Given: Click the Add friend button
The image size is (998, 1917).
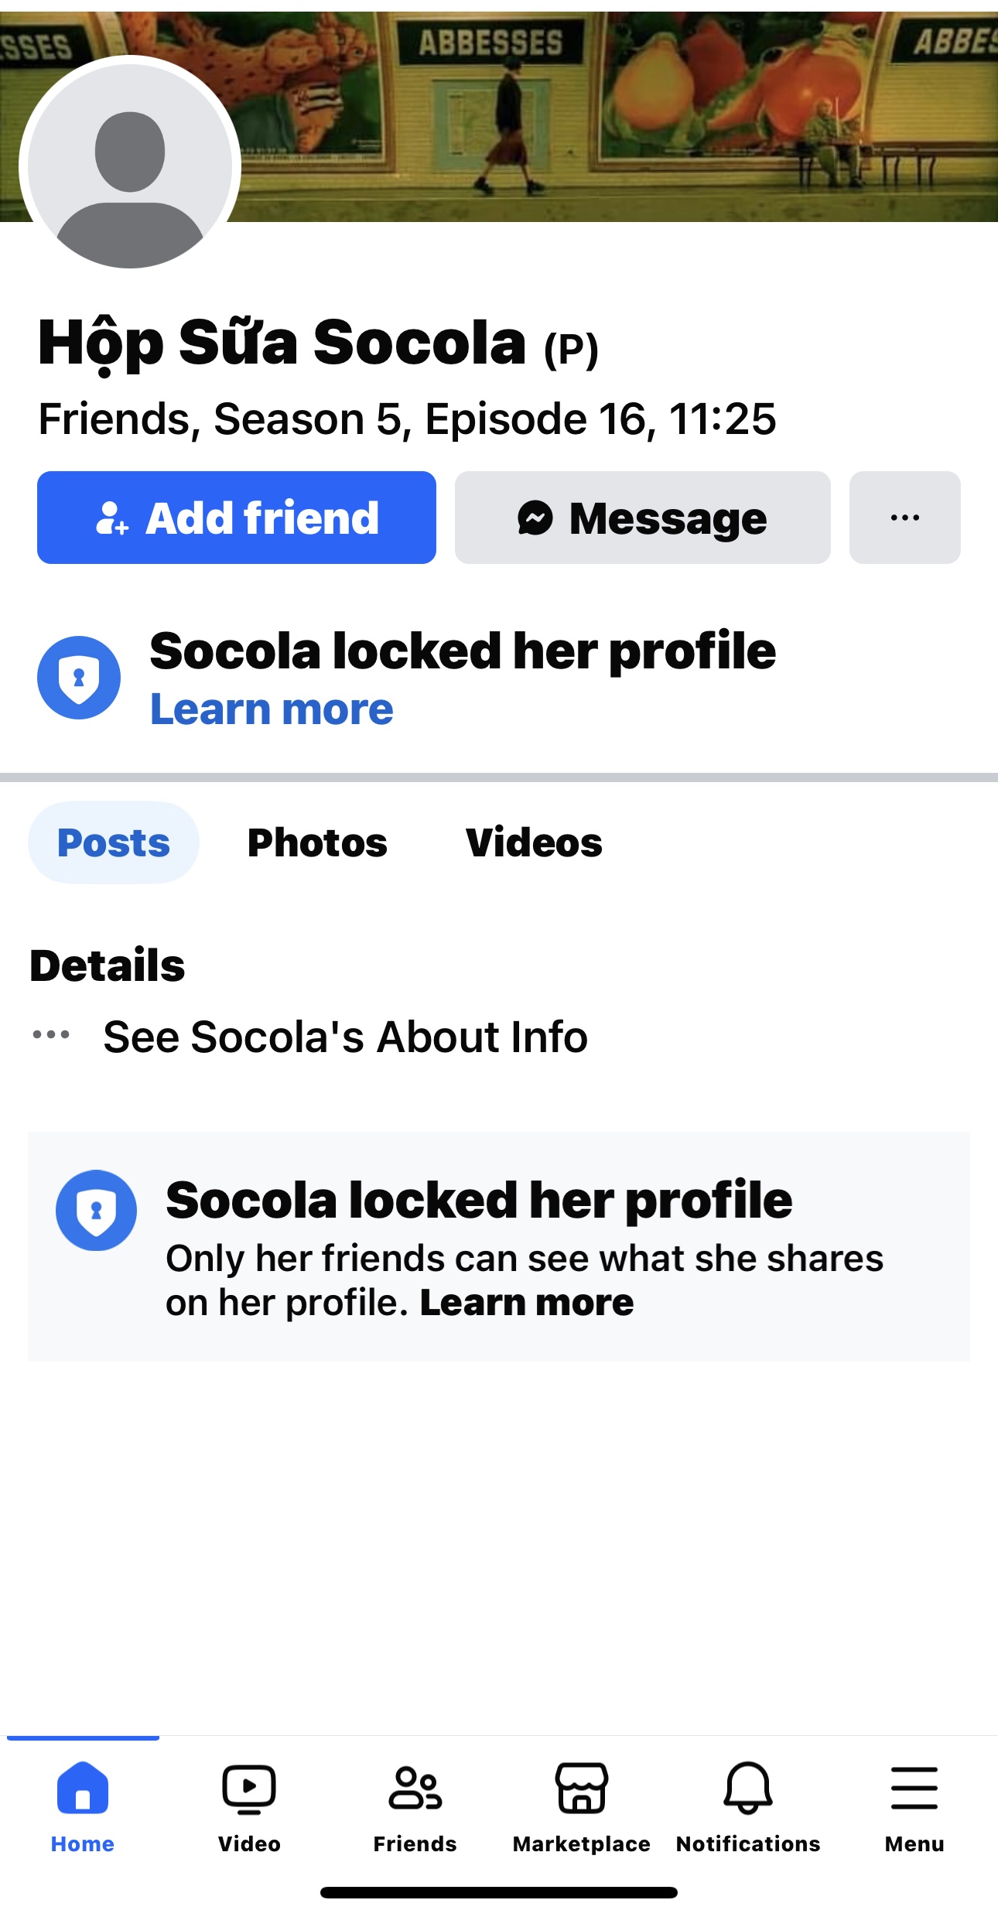Looking at the screenshot, I should [237, 518].
